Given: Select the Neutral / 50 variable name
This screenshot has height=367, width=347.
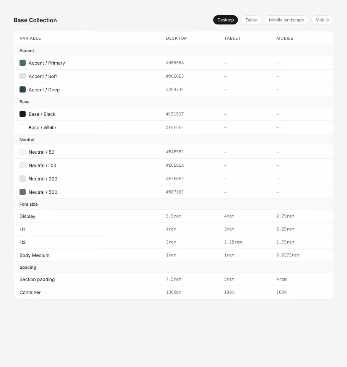Looking at the screenshot, I should tap(41, 152).
